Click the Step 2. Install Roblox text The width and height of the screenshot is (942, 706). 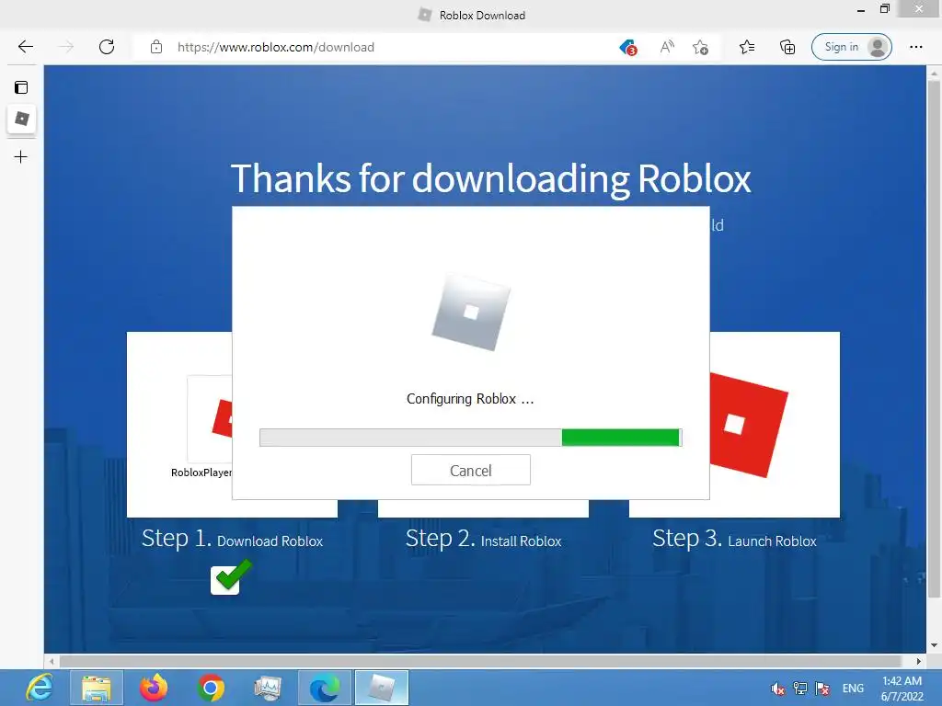pos(483,539)
